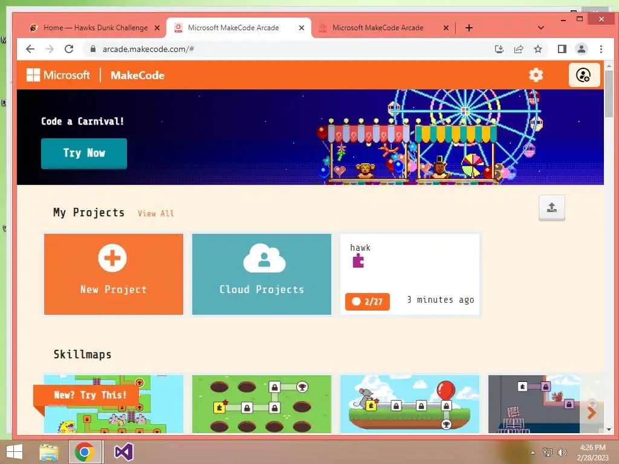The width and height of the screenshot is (619, 464).
Task: Click the skillmaps next arrow chevron
Action: [591, 413]
